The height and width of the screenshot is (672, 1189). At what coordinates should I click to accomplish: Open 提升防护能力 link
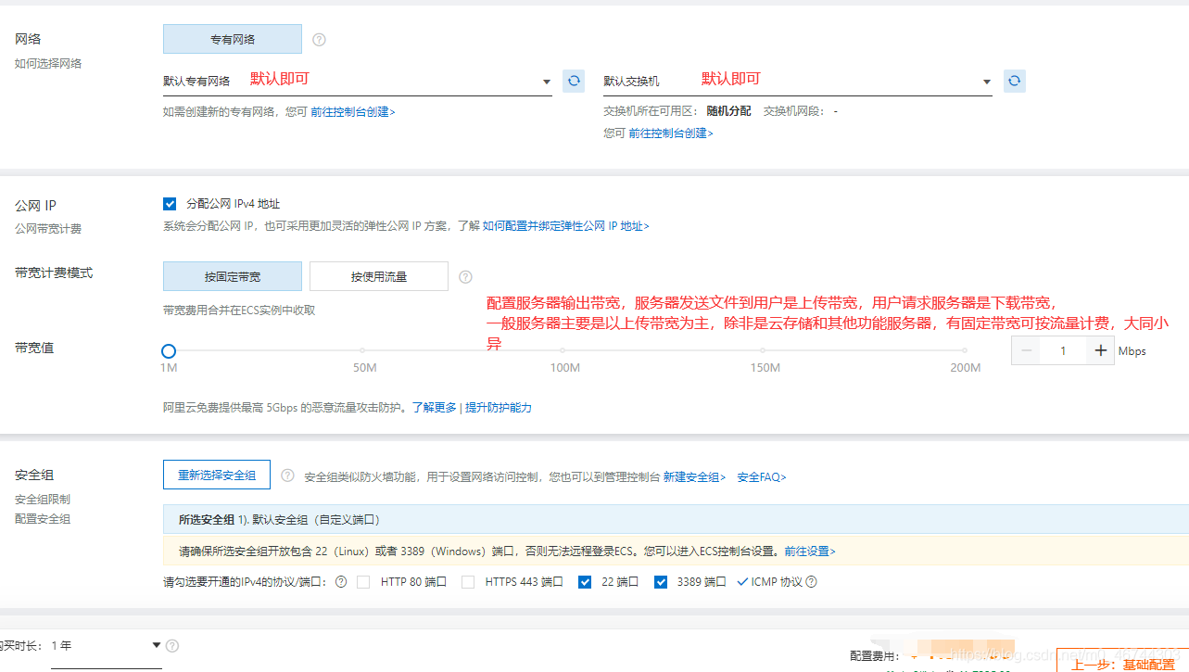[x=499, y=407]
